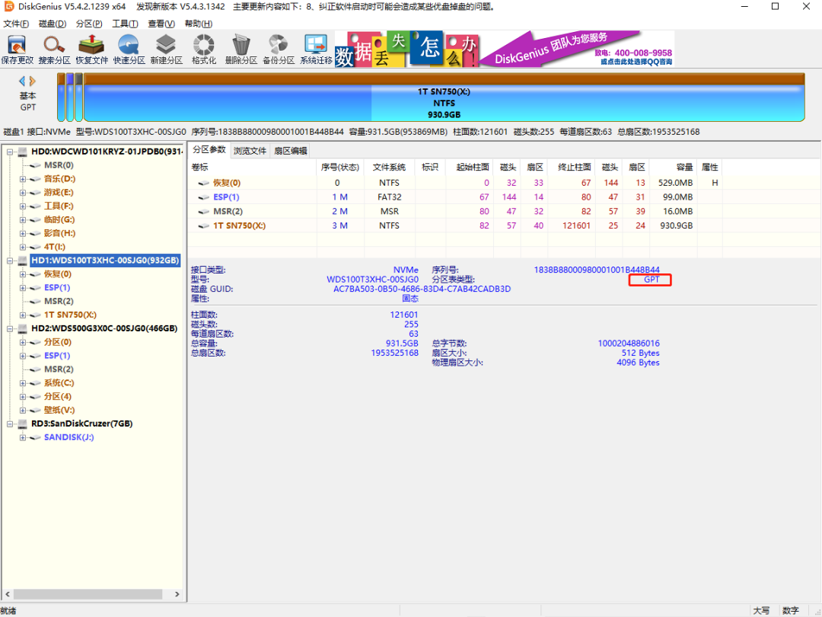The width and height of the screenshot is (822, 617).
Task: Click the DiskGenius banner advertisement
Action: (x=504, y=49)
